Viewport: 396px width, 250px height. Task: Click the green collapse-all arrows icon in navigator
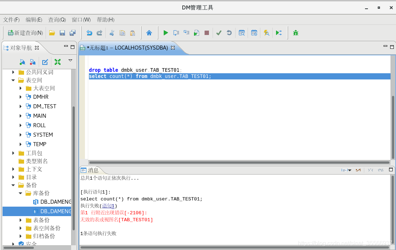pyautogui.click(x=58, y=62)
